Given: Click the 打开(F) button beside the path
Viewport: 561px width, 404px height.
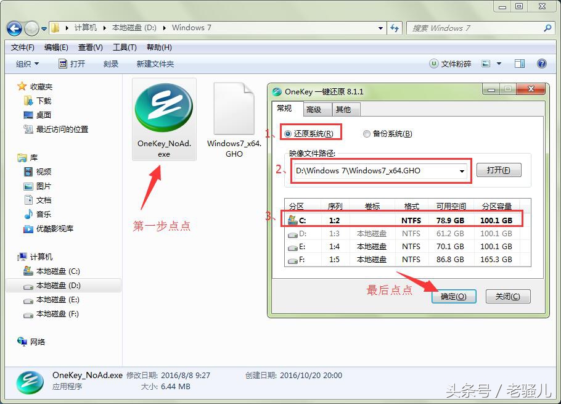Looking at the screenshot, I should click(499, 170).
